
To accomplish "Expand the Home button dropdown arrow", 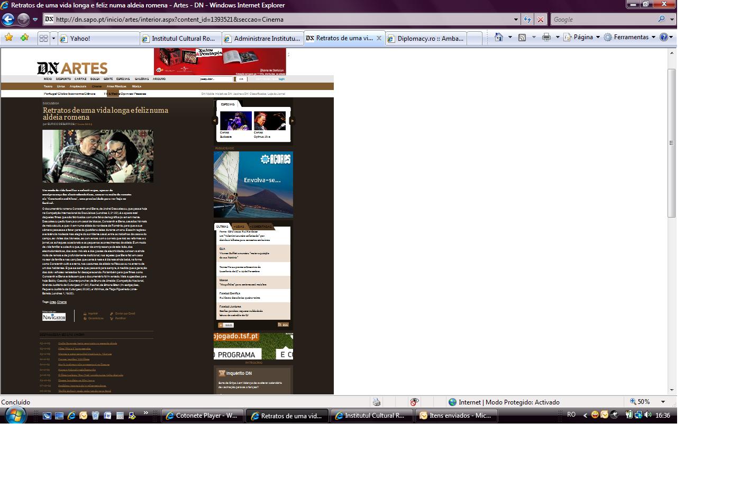I will coord(510,37).
